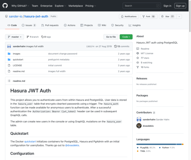The width and height of the screenshot is (191, 160).
Task: Open the Pull requests tab
Action: 50,25
